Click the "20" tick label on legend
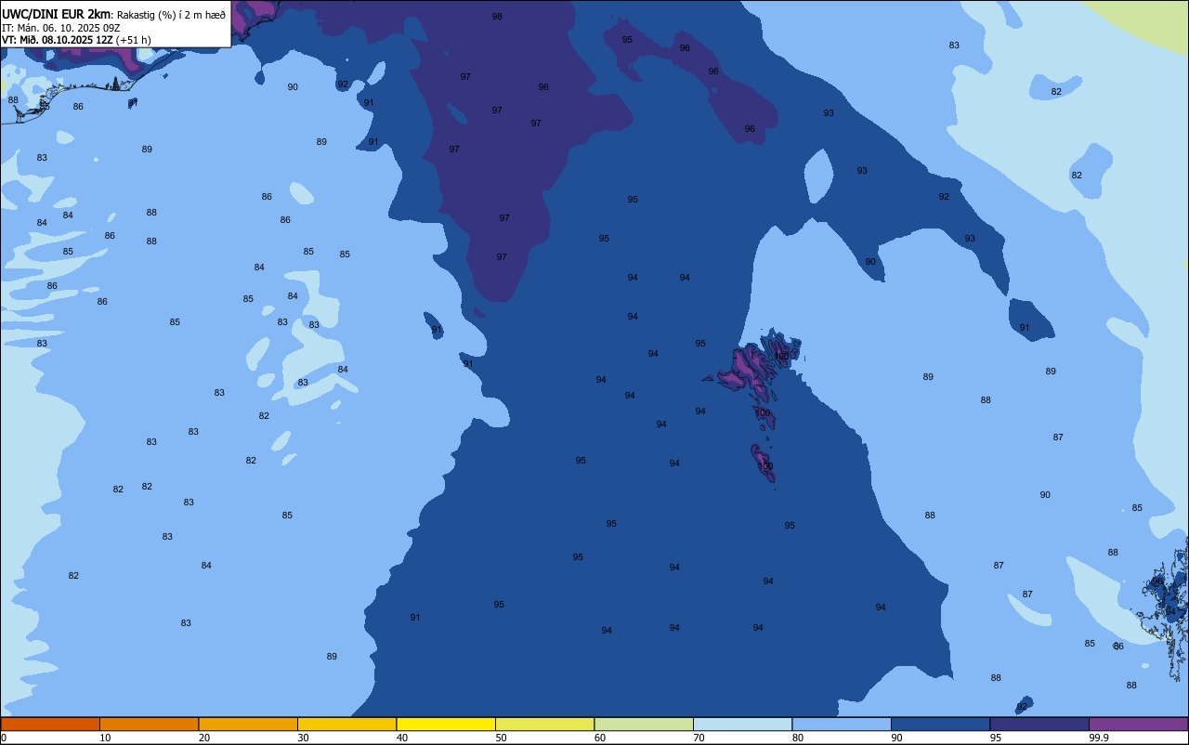1189x745 pixels. click(203, 738)
